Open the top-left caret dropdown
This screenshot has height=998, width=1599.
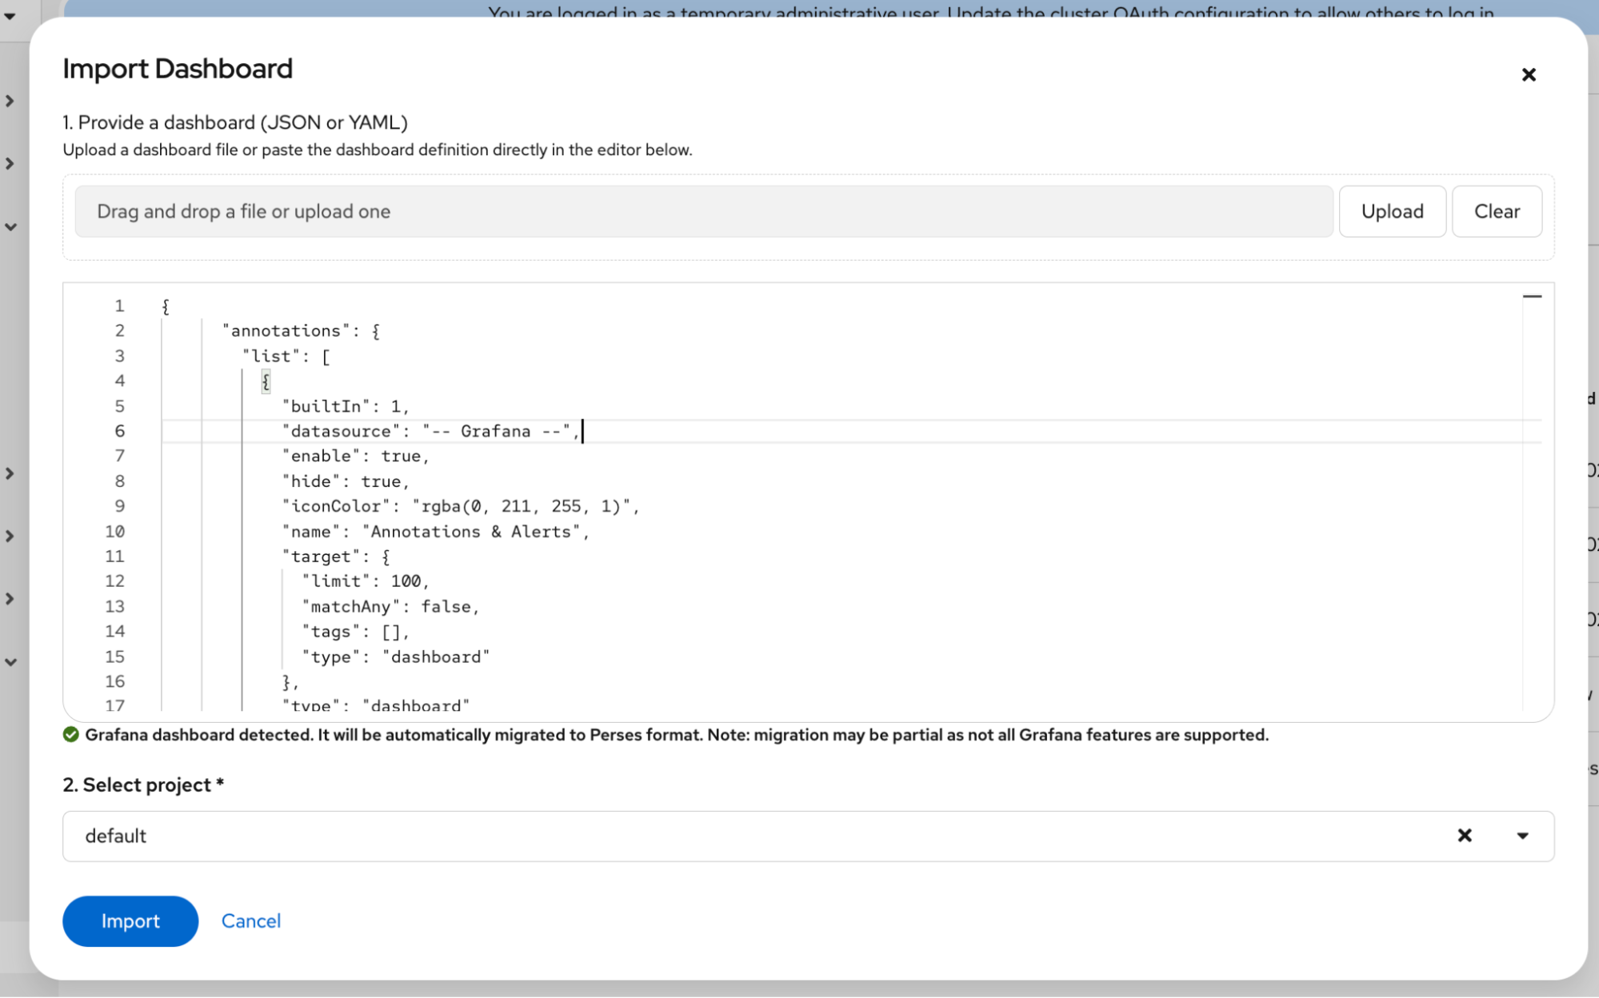(x=10, y=15)
